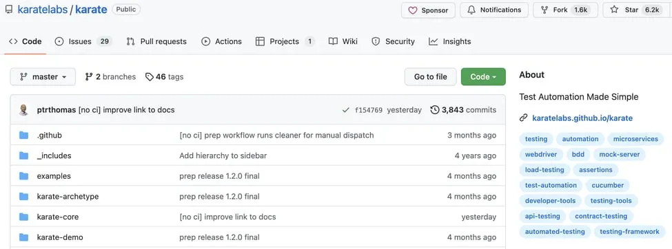The image size is (672, 249).
Task: Click the Go to file button
Action: pyautogui.click(x=430, y=76)
